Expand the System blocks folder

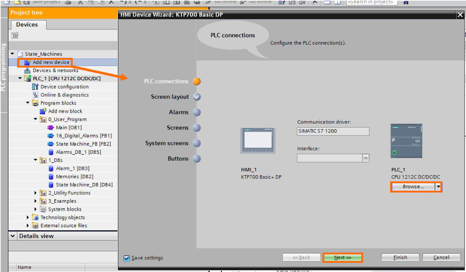(x=36, y=209)
